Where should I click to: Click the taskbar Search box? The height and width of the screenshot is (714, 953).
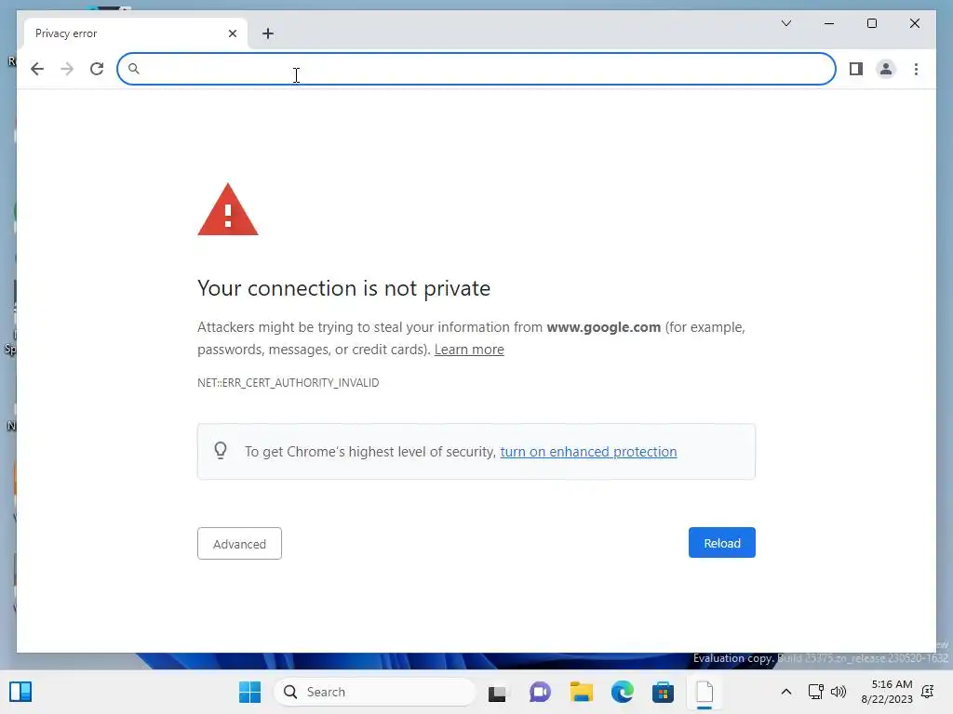pyautogui.click(x=374, y=692)
